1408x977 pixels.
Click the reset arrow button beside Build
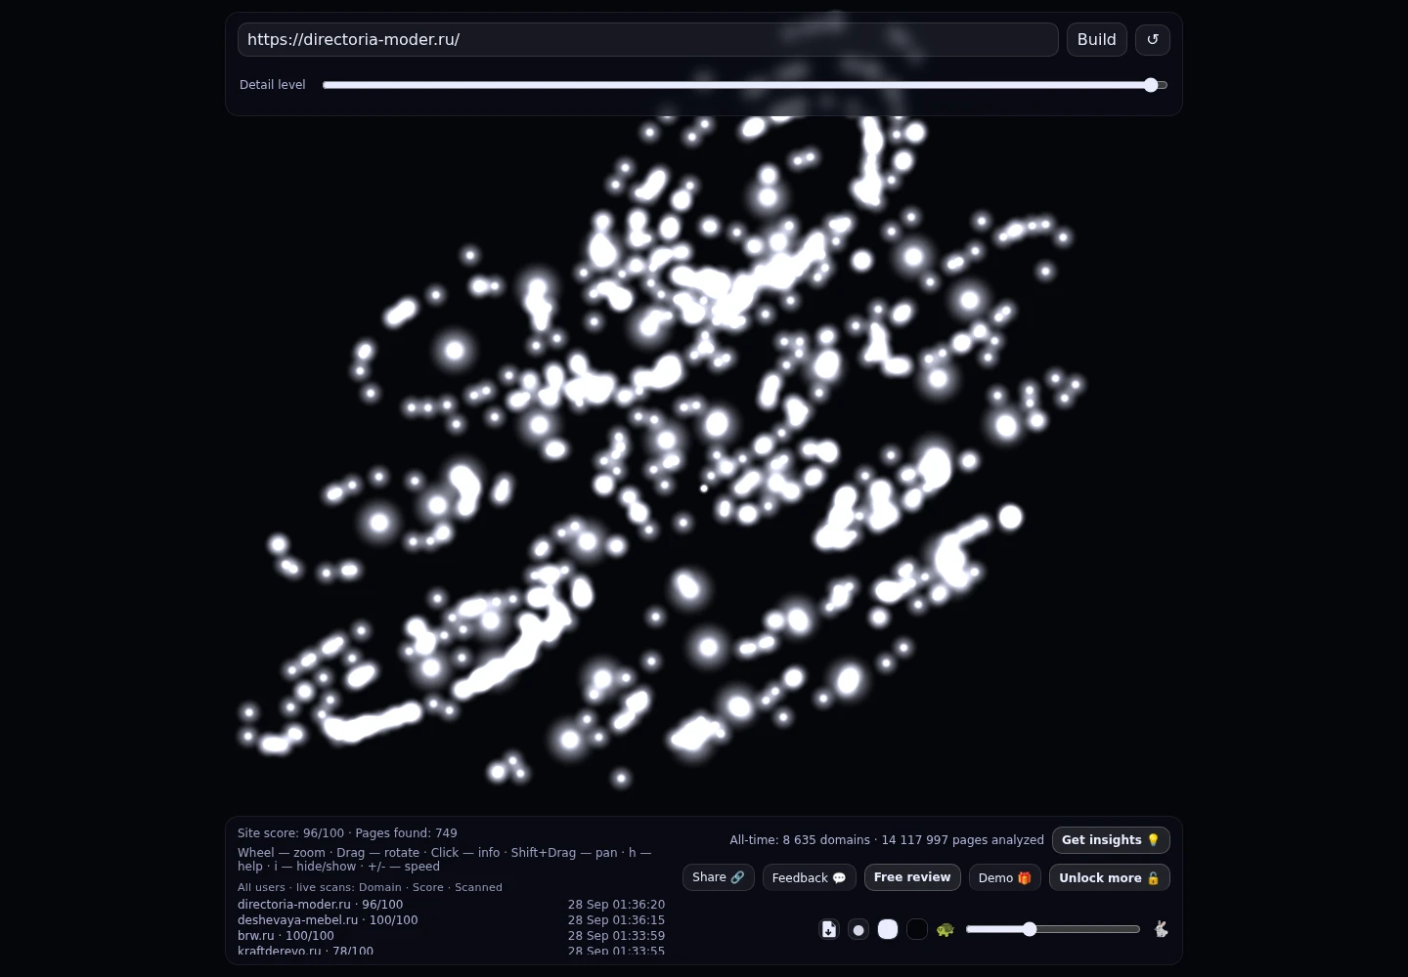coord(1152,39)
